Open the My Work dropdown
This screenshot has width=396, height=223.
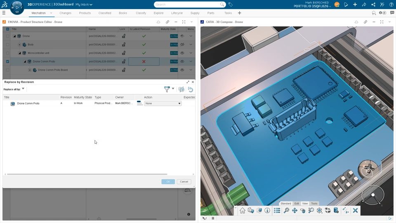[x=84, y=5]
